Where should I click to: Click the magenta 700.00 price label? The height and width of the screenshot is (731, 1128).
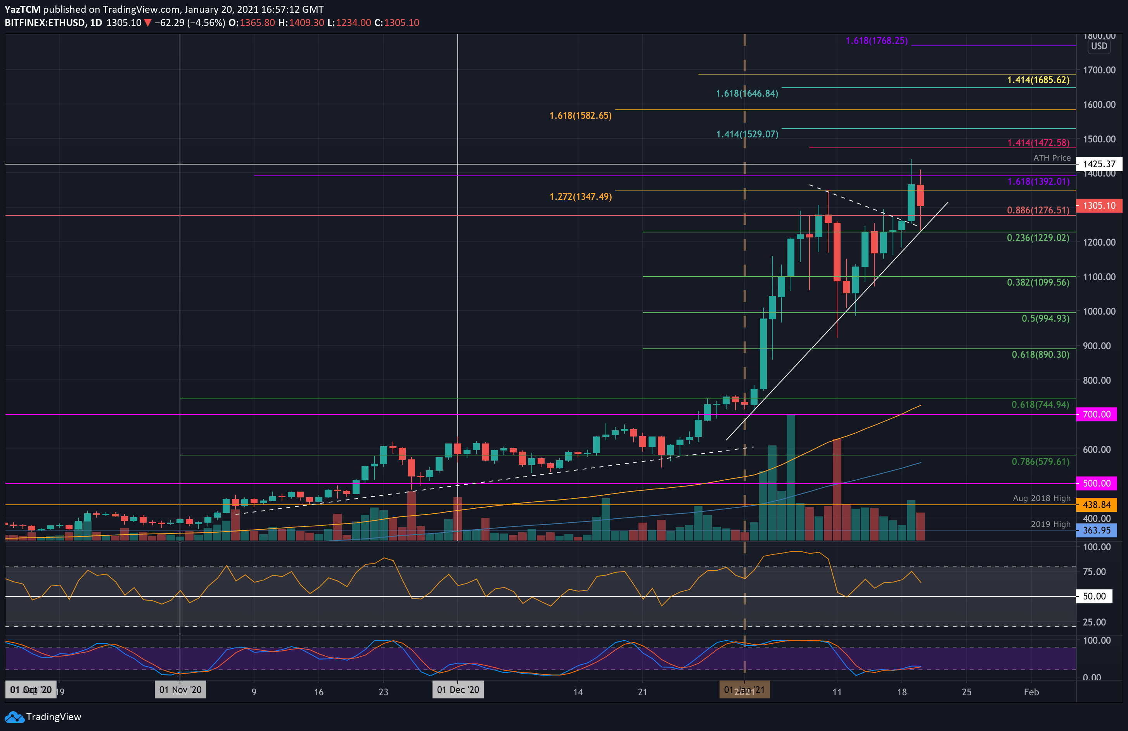coord(1097,414)
